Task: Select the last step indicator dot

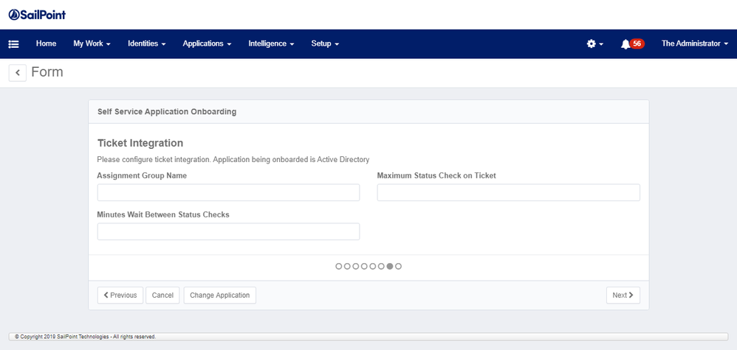Action: click(x=399, y=266)
